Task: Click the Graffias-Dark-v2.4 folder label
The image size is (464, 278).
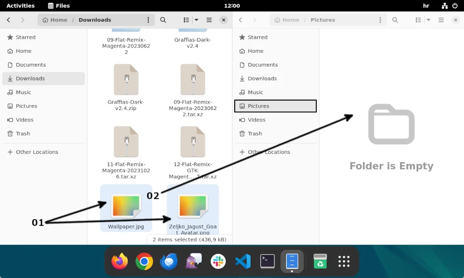Action: (193, 43)
